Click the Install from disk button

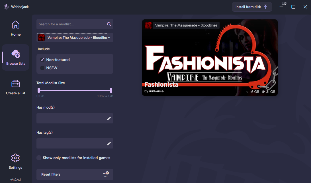click(x=252, y=7)
